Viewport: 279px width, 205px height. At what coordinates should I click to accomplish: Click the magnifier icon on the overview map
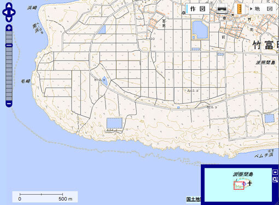coord(275,179)
